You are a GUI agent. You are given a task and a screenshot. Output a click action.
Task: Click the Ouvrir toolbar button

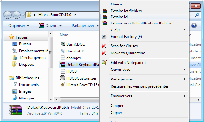click(48, 26)
